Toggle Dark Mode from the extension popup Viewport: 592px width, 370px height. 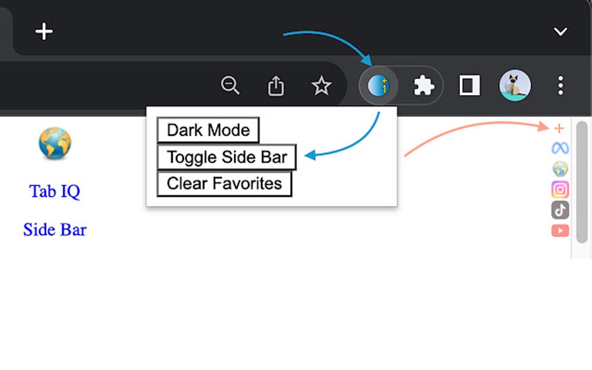coord(207,130)
